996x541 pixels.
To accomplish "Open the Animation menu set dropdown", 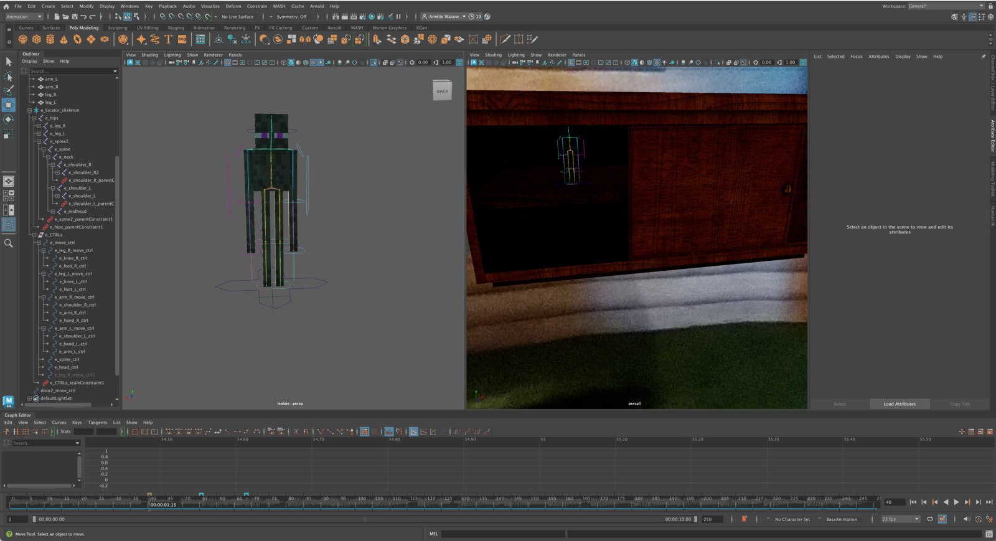I will click(x=24, y=17).
